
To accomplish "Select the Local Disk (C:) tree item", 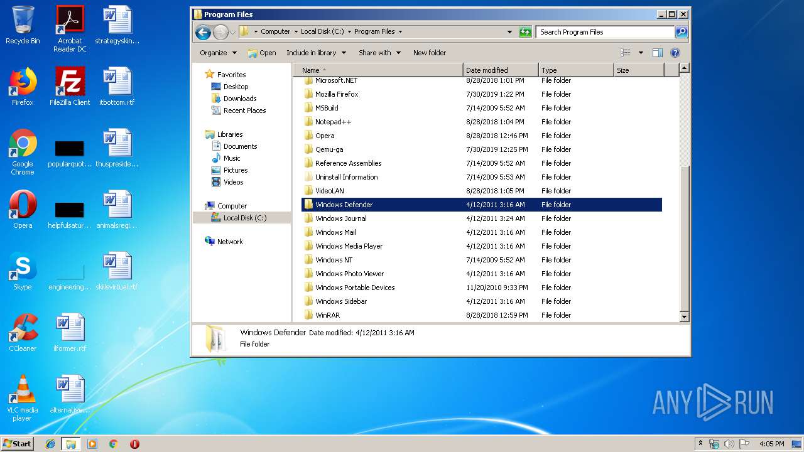I will 244,218.
